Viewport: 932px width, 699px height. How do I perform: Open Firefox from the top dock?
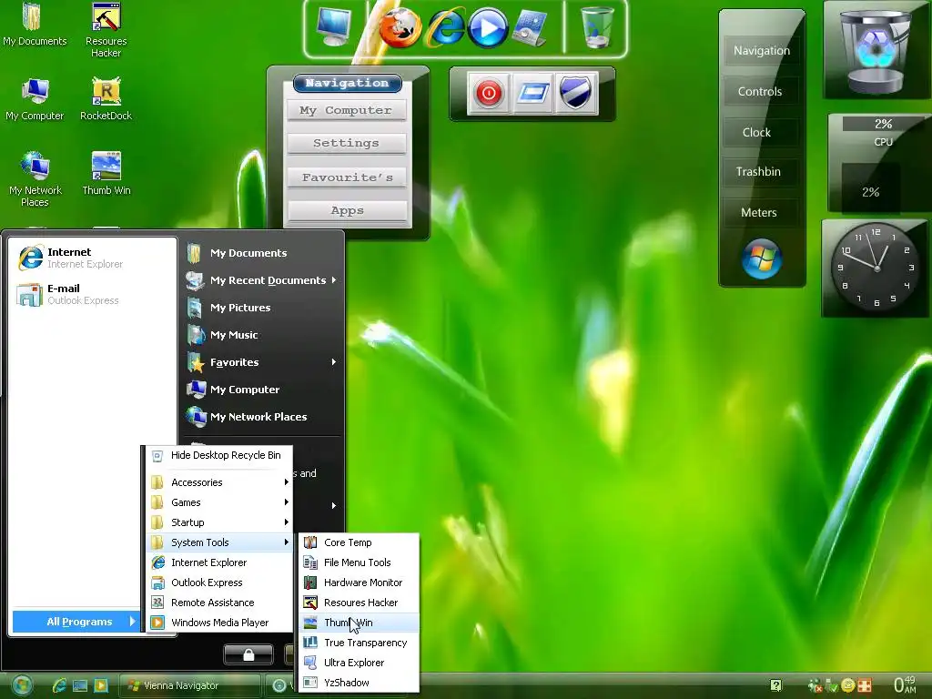400,28
